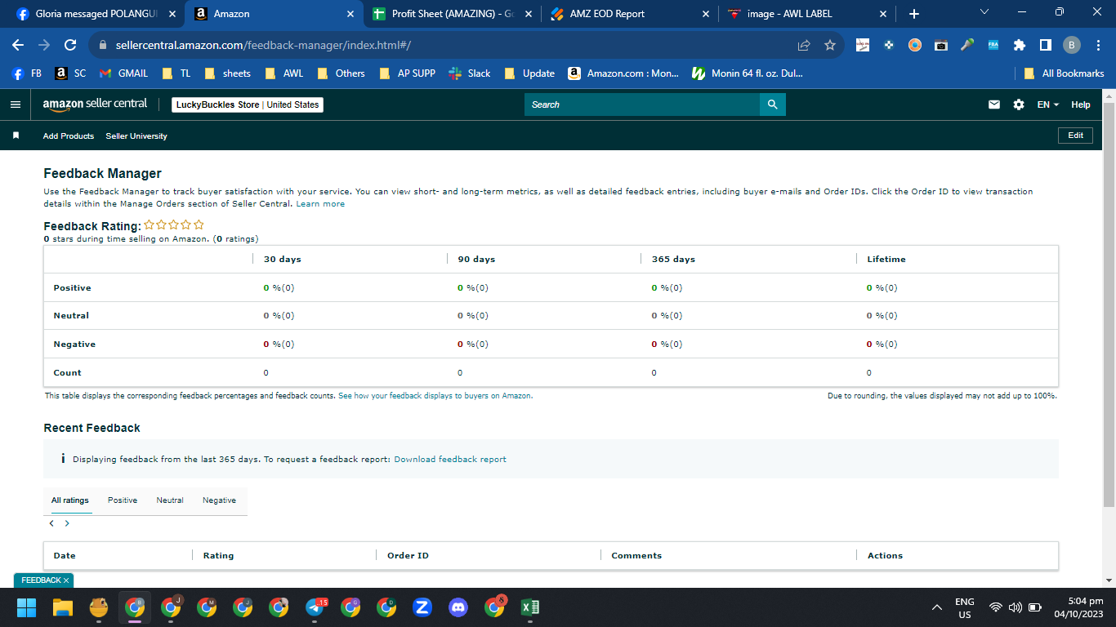Open the Windows Start menu
Image resolution: width=1116 pixels, height=627 pixels.
(27, 607)
